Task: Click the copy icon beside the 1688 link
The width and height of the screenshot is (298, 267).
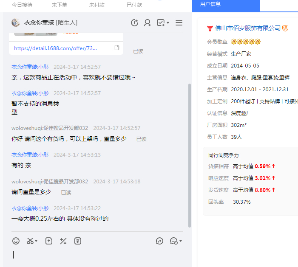Action: pos(117,48)
